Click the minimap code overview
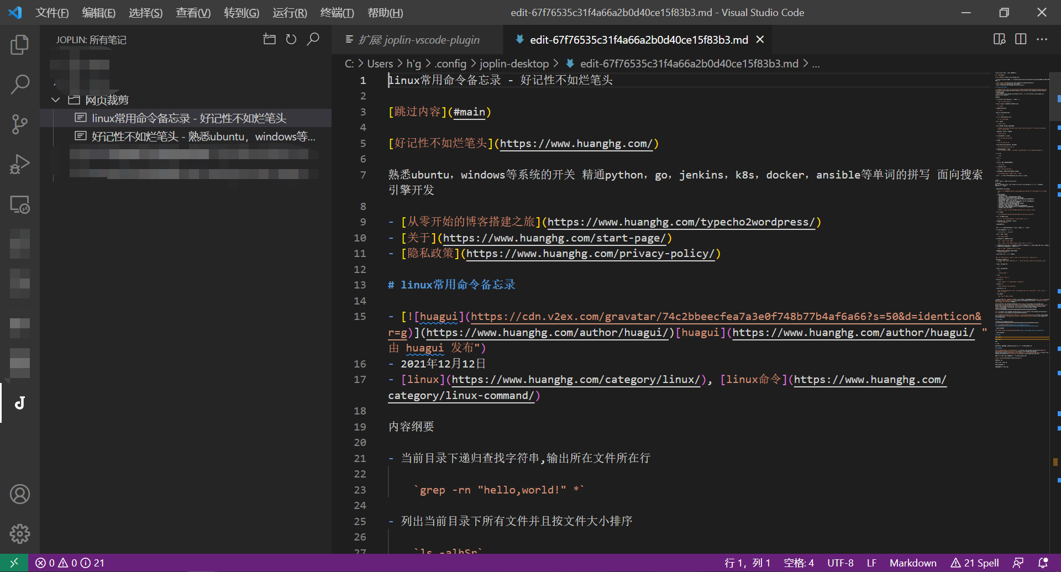This screenshot has width=1061, height=572. tap(1021, 221)
